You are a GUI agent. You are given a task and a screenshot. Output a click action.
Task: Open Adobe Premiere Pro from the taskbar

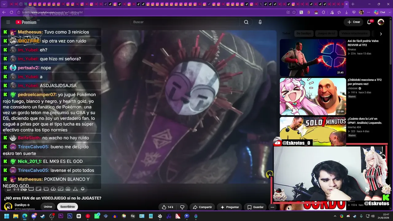(61, 216)
